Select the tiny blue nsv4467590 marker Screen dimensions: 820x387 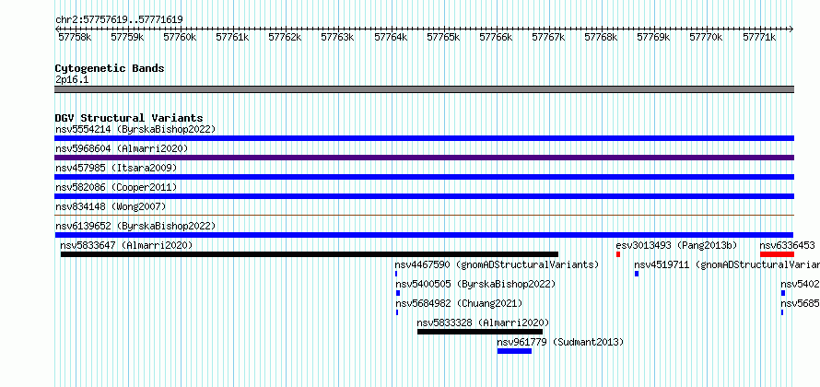[x=396, y=274]
